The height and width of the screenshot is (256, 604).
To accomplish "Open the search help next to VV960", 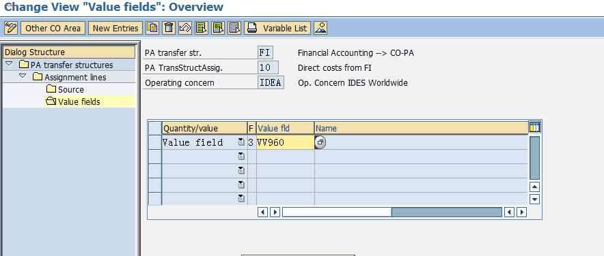I will (320, 142).
